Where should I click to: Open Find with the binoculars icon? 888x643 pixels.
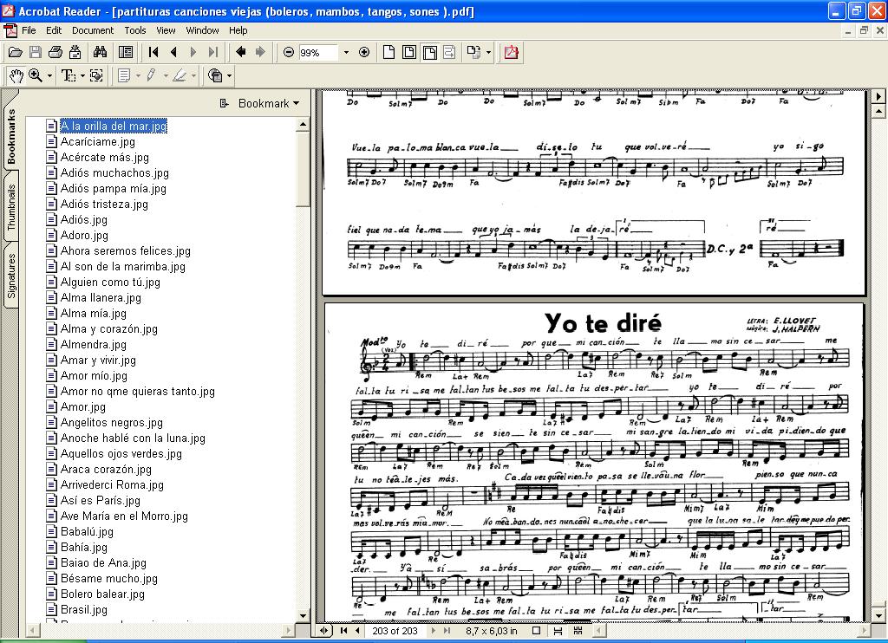point(101,53)
